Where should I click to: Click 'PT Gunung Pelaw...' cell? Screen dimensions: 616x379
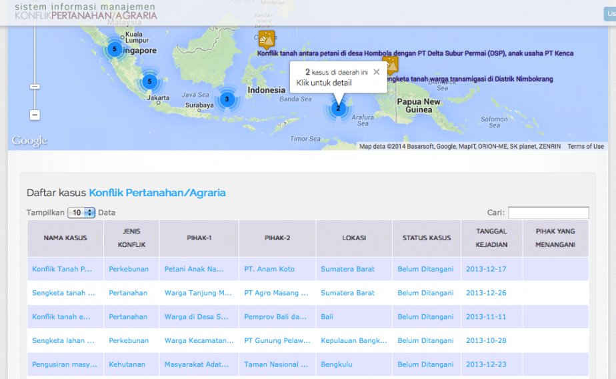point(277,340)
